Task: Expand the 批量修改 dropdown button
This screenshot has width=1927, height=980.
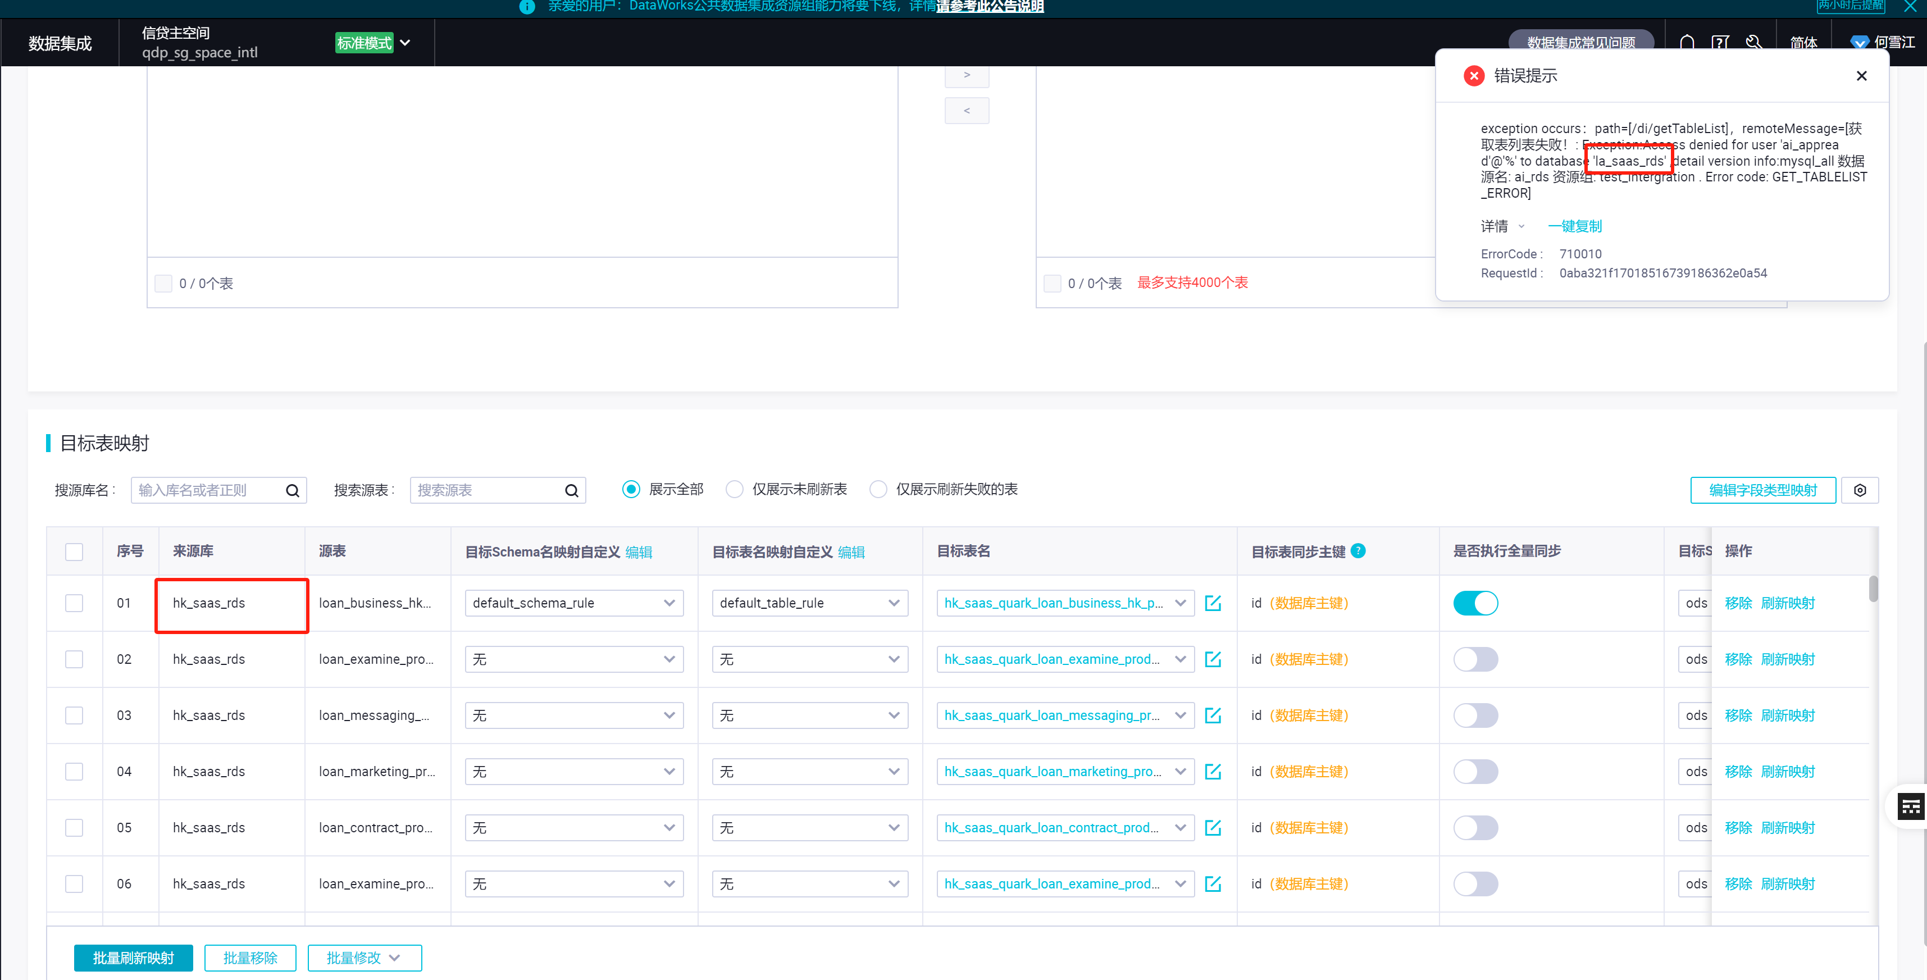Action: pyautogui.click(x=365, y=958)
